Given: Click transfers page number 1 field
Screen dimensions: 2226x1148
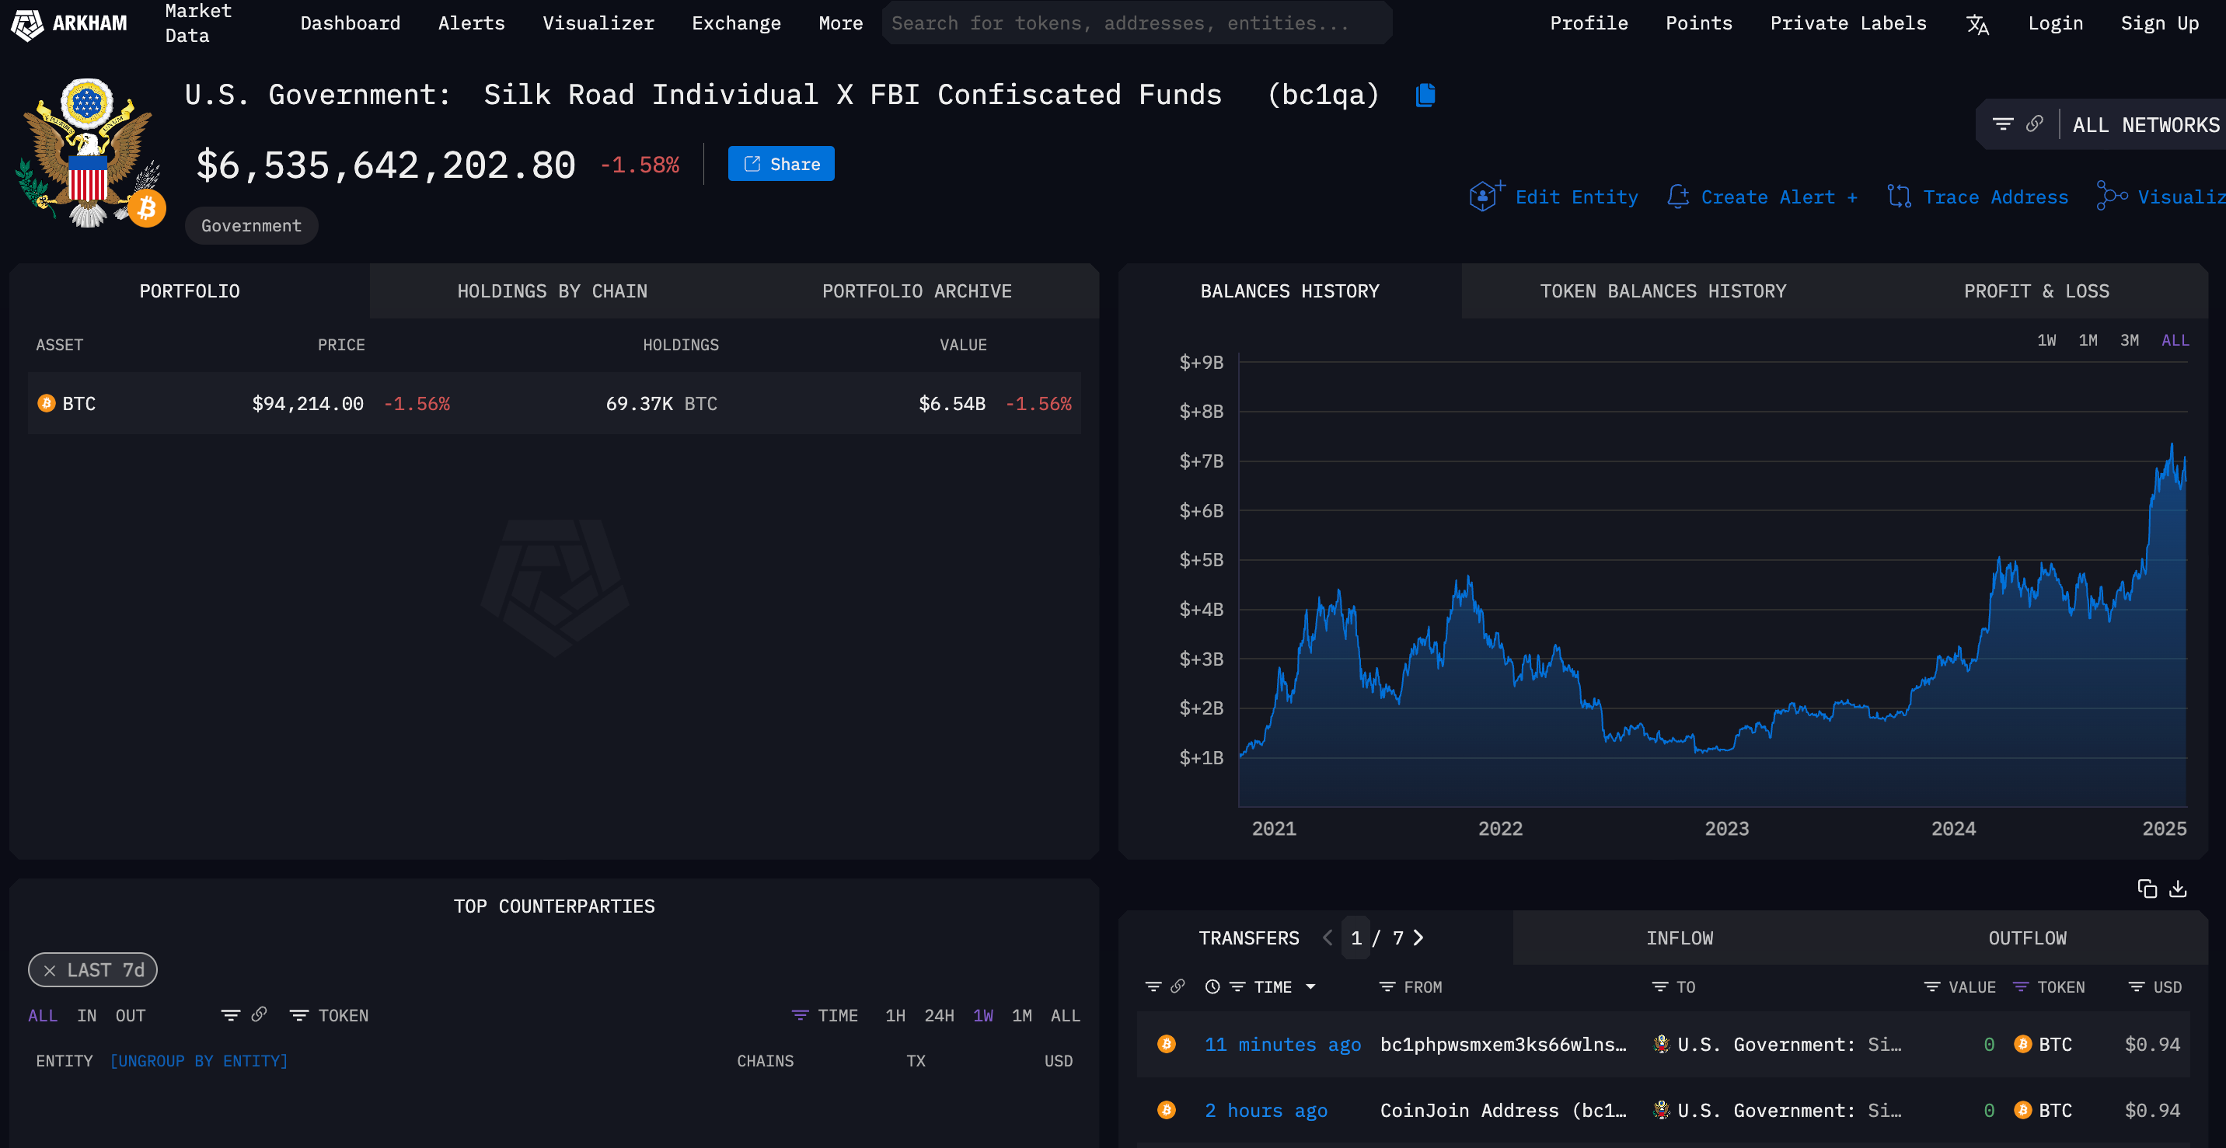Looking at the screenshot, I should click(x=1355, y=938).
